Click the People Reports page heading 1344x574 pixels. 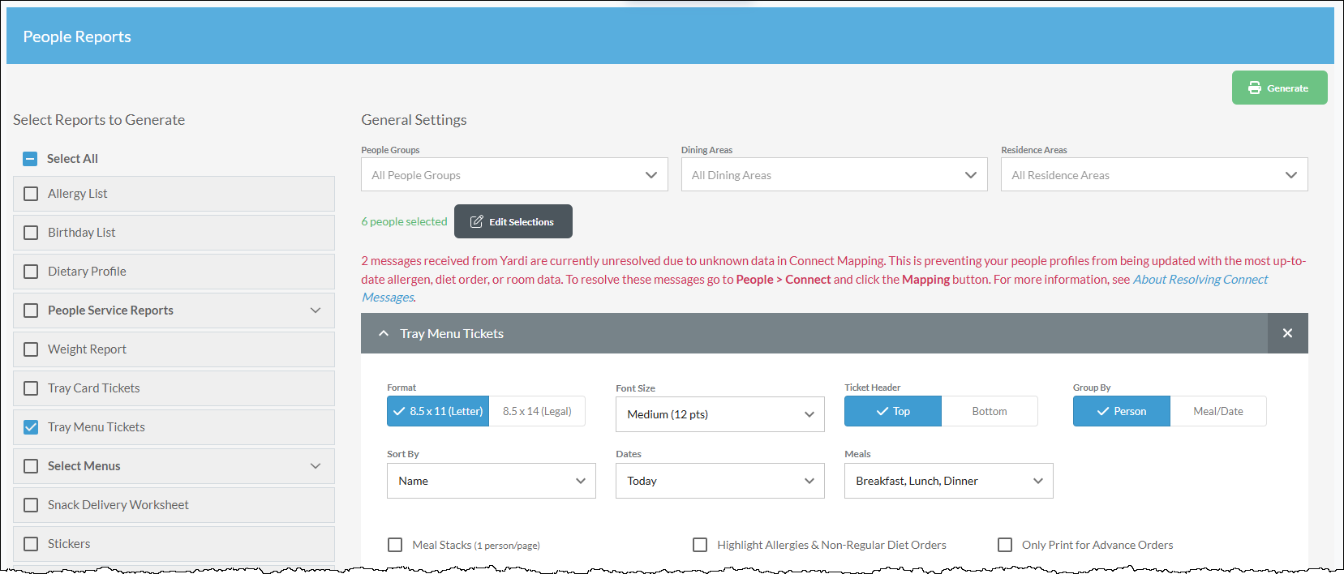pyautogui.click(x=77, y=36)
